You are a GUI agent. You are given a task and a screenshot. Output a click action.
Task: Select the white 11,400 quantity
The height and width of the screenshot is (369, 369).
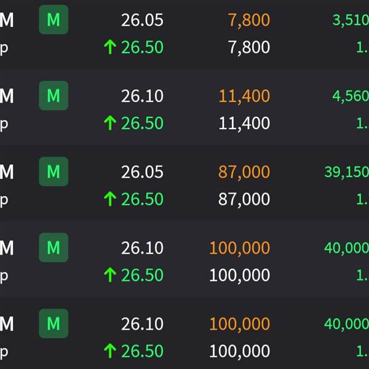point(244,123)
